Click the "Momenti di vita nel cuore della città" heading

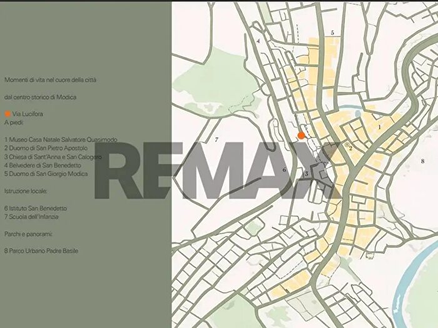pyautogui.click(x=50, y=80)
